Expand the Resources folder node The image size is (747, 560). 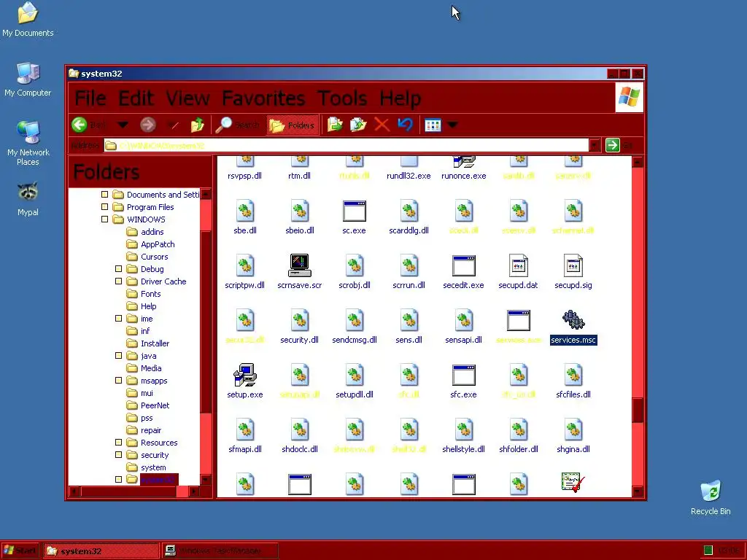(119, 442)
